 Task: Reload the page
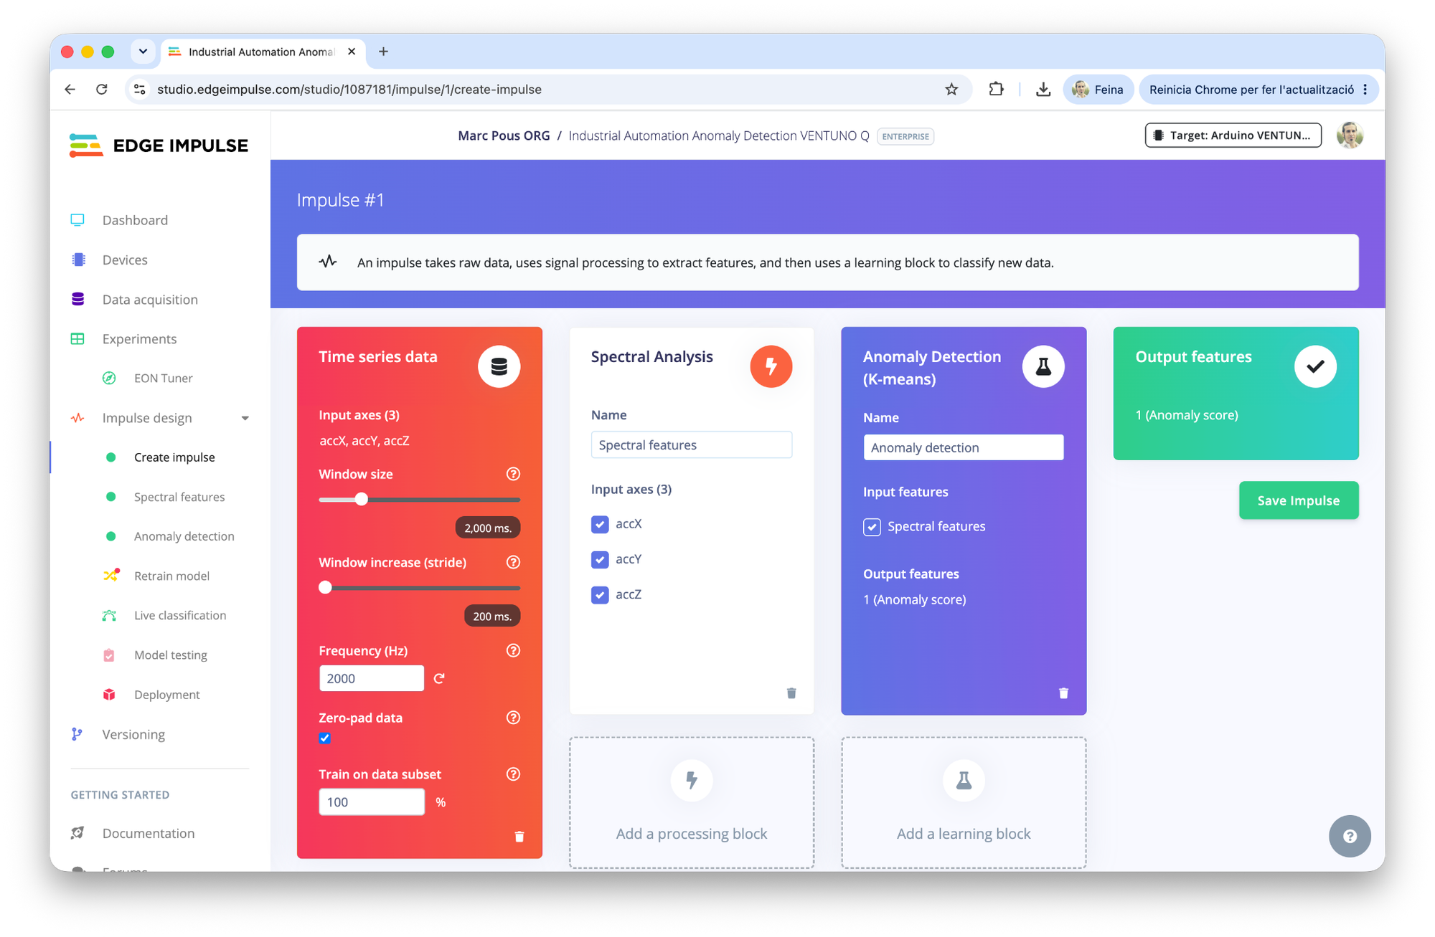tap(102, 90)
